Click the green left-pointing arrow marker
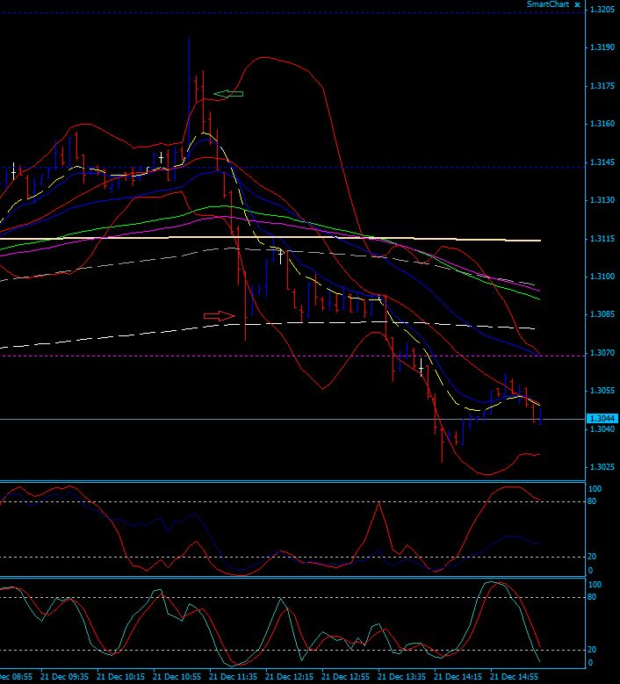Viewport: 620px width, 684px height. click(228, 93)
